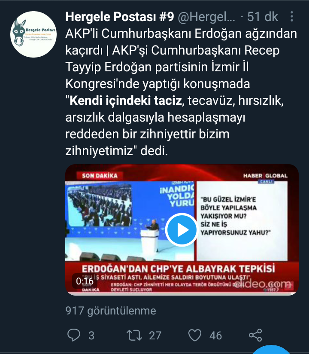Open the share icon
The height and width of the screenshot is (354, 309).
(255, 335)
